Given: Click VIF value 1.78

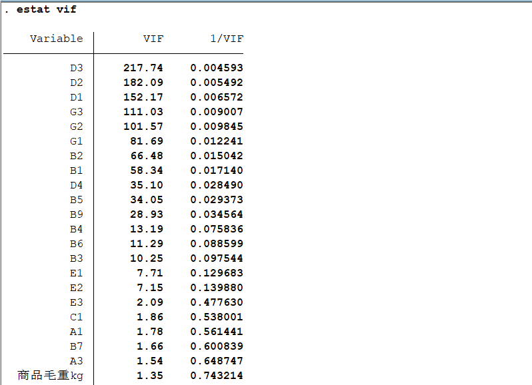Looking at the screenshot, I should (x=150, y=331).
